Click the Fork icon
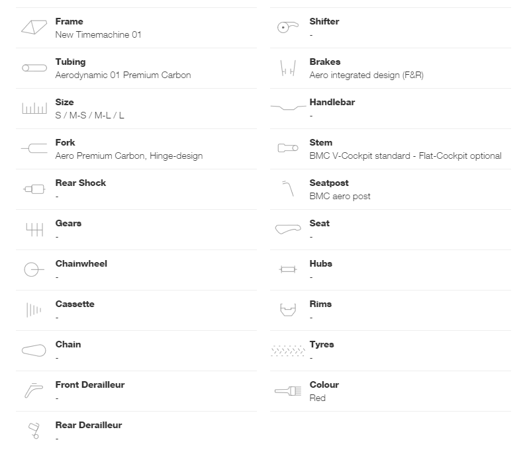This screenshot has width=521, height=450. [x=34, y=148]
